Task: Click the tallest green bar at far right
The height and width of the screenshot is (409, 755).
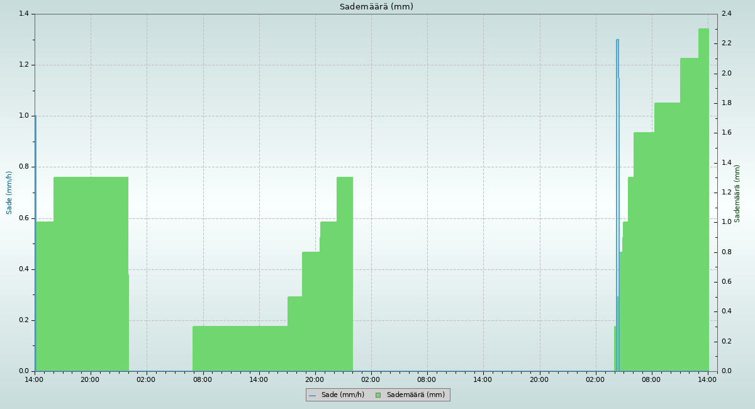Action: point(703,189)
